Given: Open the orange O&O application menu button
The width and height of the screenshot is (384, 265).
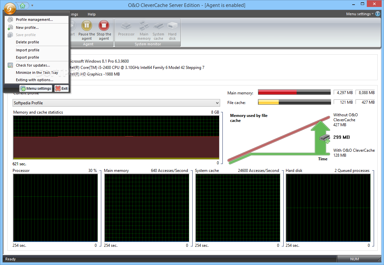Looking at the screenshot, I should tap(10, 9).
